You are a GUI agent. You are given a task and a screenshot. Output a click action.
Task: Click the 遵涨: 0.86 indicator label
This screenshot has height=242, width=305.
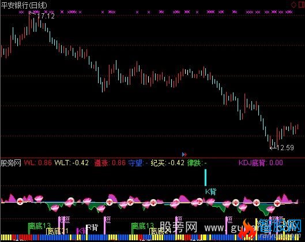(110, 163)
